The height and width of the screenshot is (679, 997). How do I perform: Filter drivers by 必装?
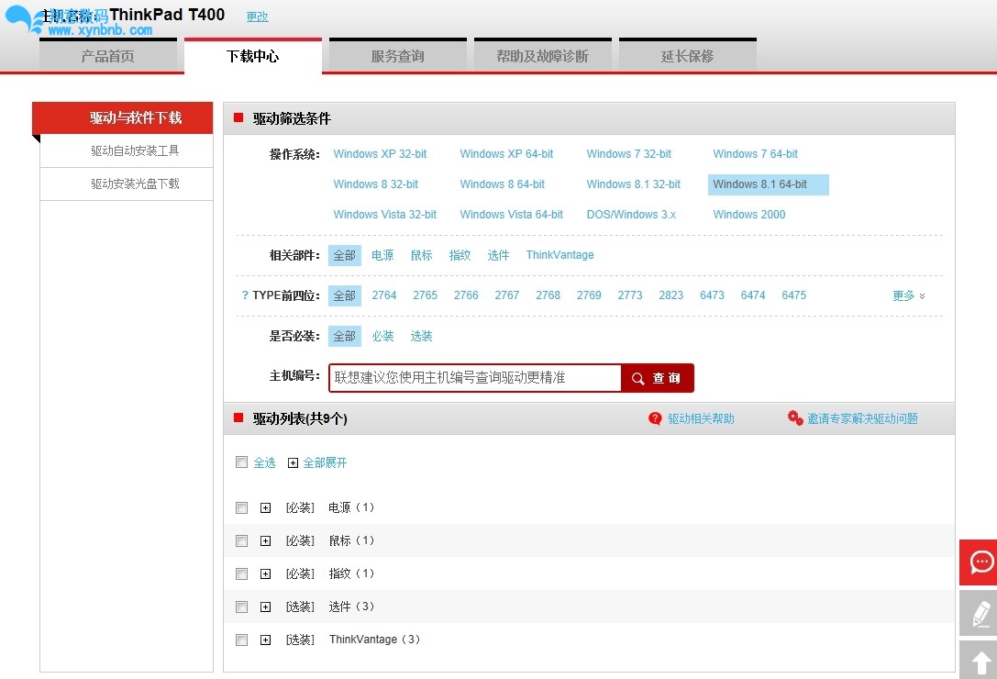382,336
